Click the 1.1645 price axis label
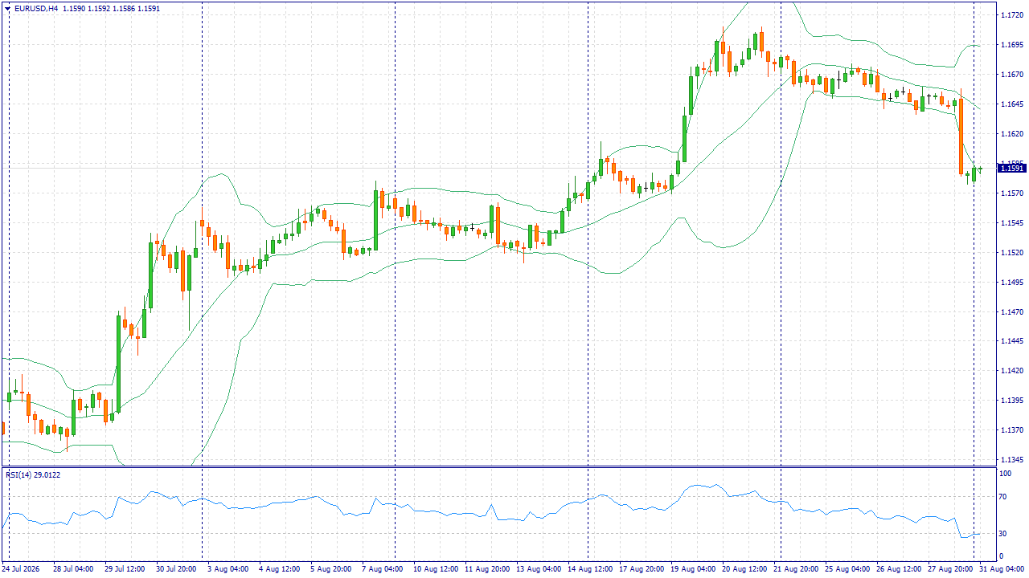The width and height of the screenshot is (1029, 578). [x=1011, y=104]
